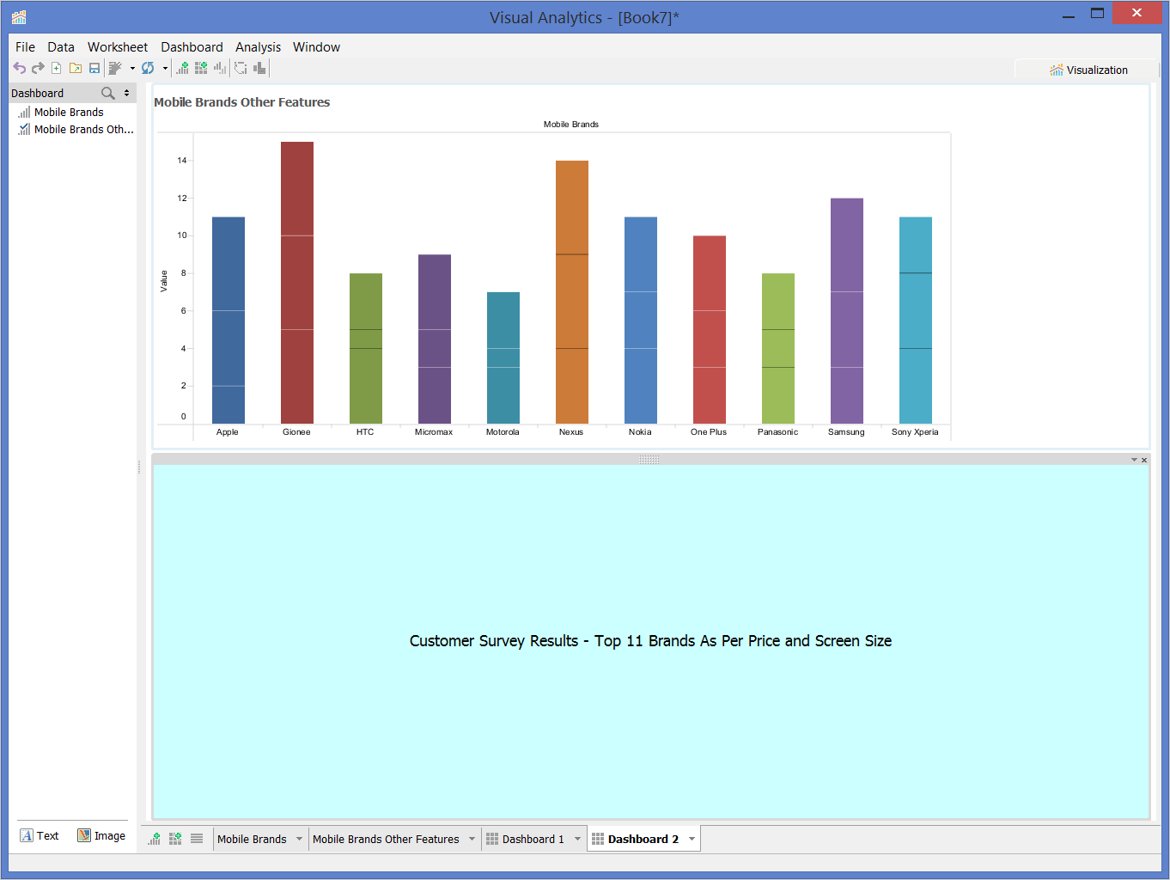Switch to the Dashboard 1 tab

(533, 839)
